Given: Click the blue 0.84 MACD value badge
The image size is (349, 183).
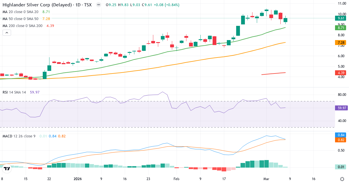Looking at the screenshot, I should point(341,135).
